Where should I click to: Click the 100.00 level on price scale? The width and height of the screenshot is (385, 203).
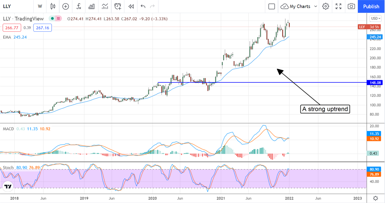coord(375,105)
